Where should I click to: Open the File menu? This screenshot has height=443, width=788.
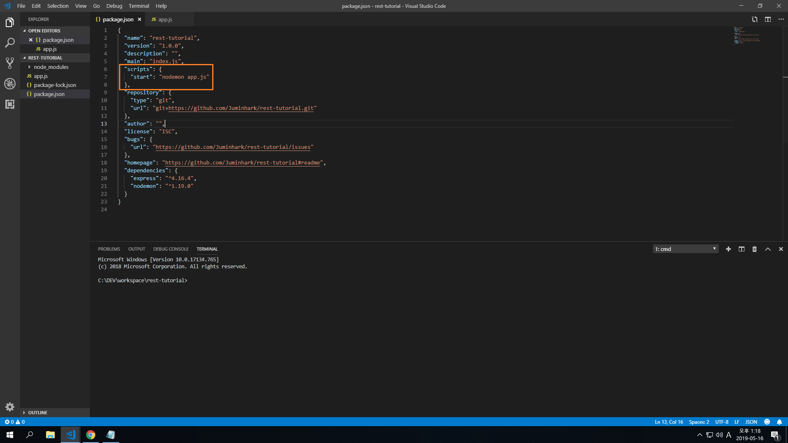(21, 6)
